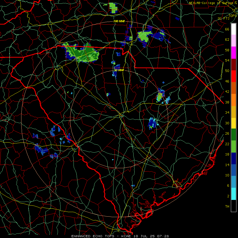Viewport: 238px width, 238px height.
Task: Click the 07:28 timestamp
Action: click(163, 236)
